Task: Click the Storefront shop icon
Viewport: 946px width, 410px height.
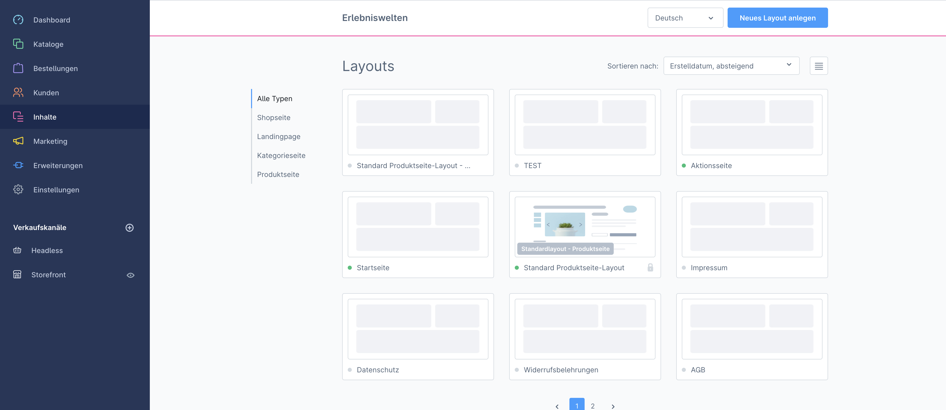Action: (x=17, y=274)
